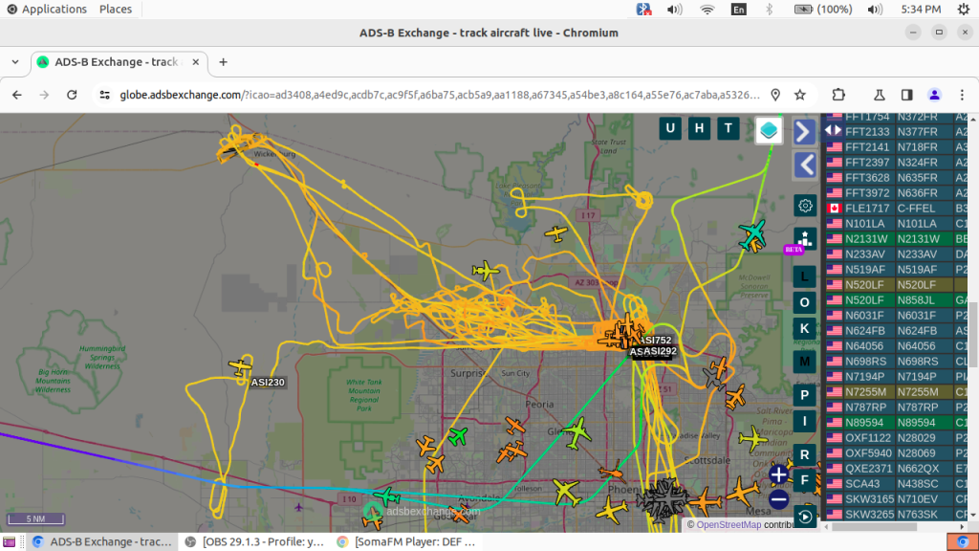Image resolution: width=979 pixels, height=551 pixels.
Task: Select the FFT2133 row in aircraft table
Action: pos(896,132)
